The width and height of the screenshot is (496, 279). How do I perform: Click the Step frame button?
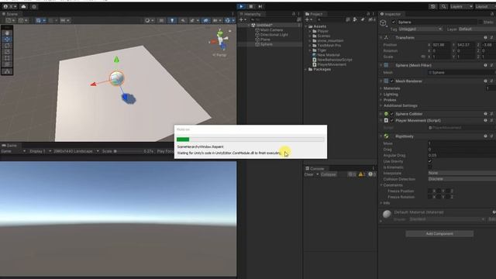coord(260,6)
